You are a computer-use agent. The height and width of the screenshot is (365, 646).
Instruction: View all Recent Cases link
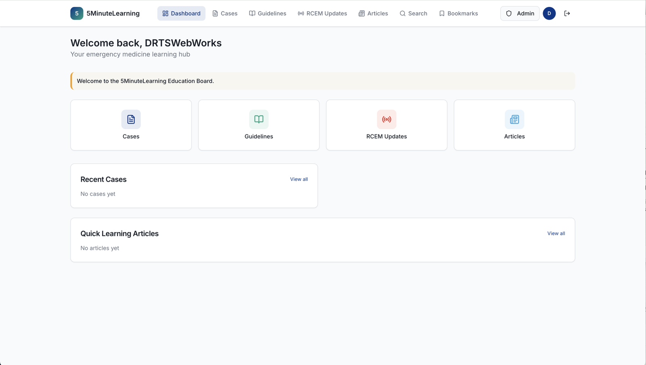point(299,179)
